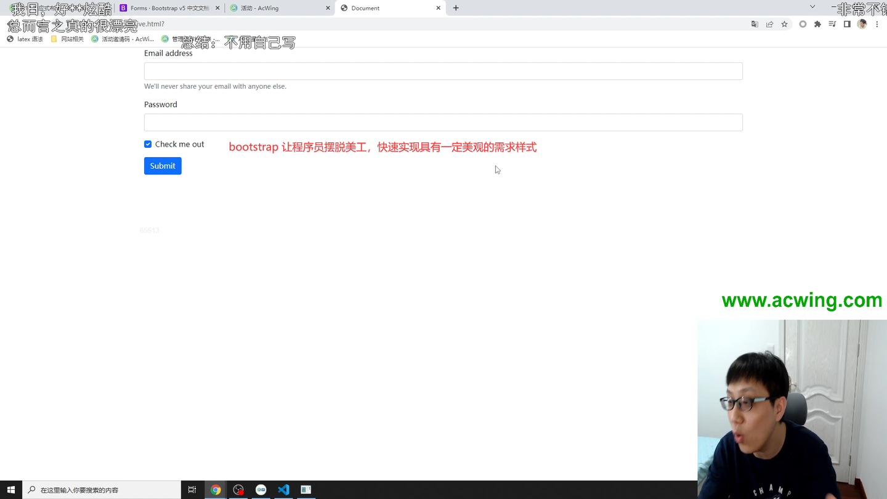The image size is (887, 499).
Task: Open the Chrome three-dot menu
Action: click(877, 23)
